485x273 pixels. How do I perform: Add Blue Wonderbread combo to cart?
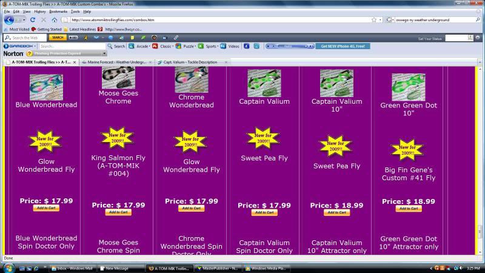46,208
